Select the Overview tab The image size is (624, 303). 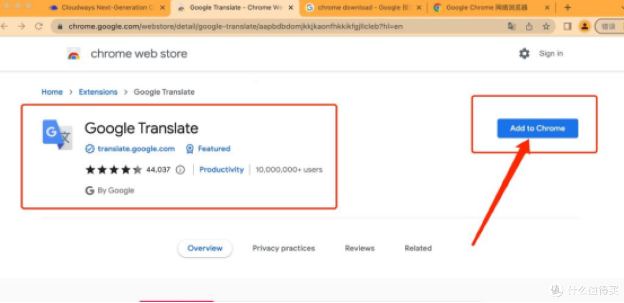[x=205, y=248]
